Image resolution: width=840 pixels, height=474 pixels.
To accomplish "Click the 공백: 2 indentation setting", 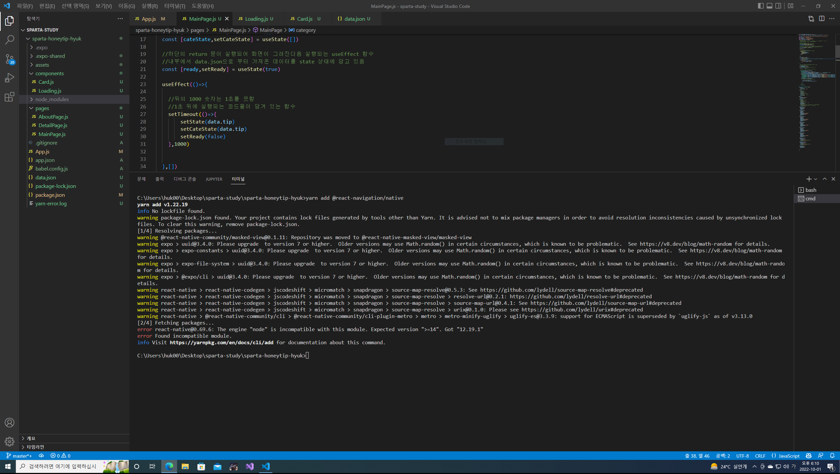I will click(723, 456).
